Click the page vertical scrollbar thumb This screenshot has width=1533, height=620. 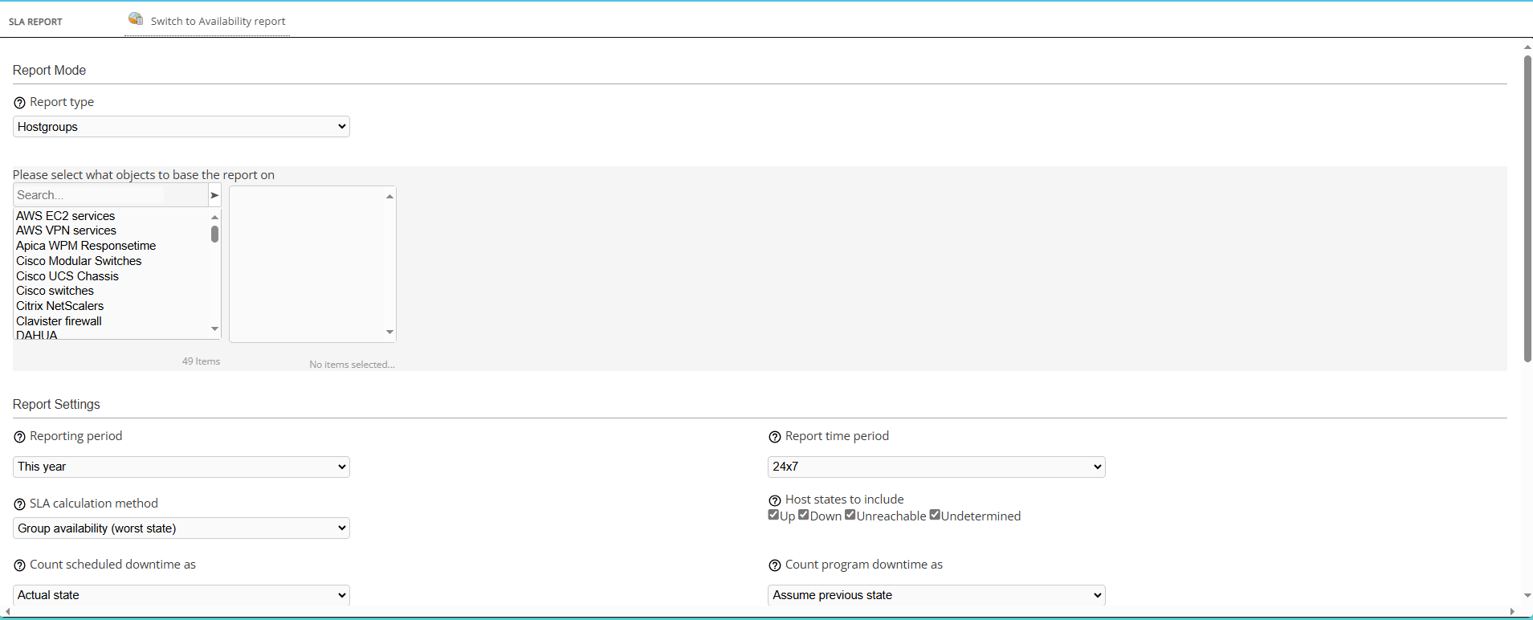pos(1527,209)
